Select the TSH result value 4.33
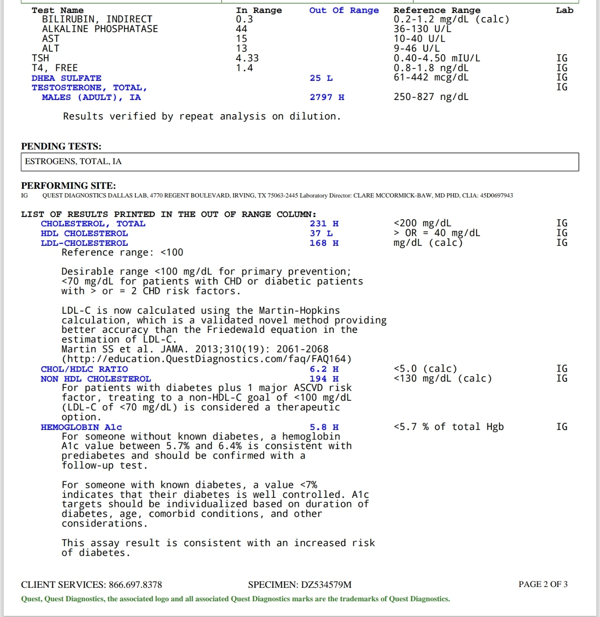 [x=247, y=58]
